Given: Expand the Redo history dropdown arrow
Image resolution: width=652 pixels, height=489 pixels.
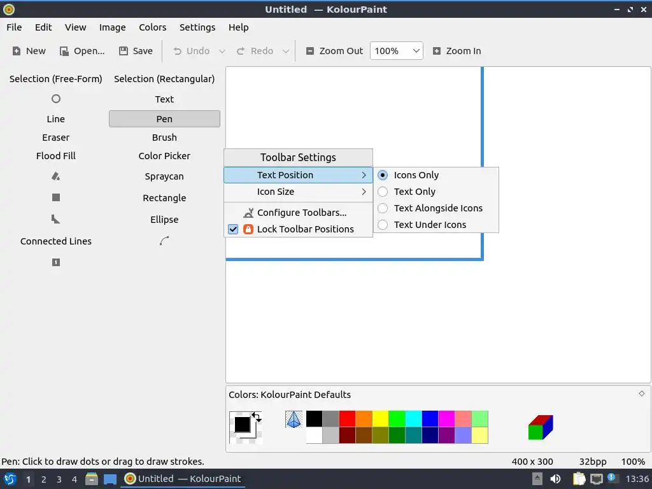Looking at the screenshot, I should pos(286,51).
